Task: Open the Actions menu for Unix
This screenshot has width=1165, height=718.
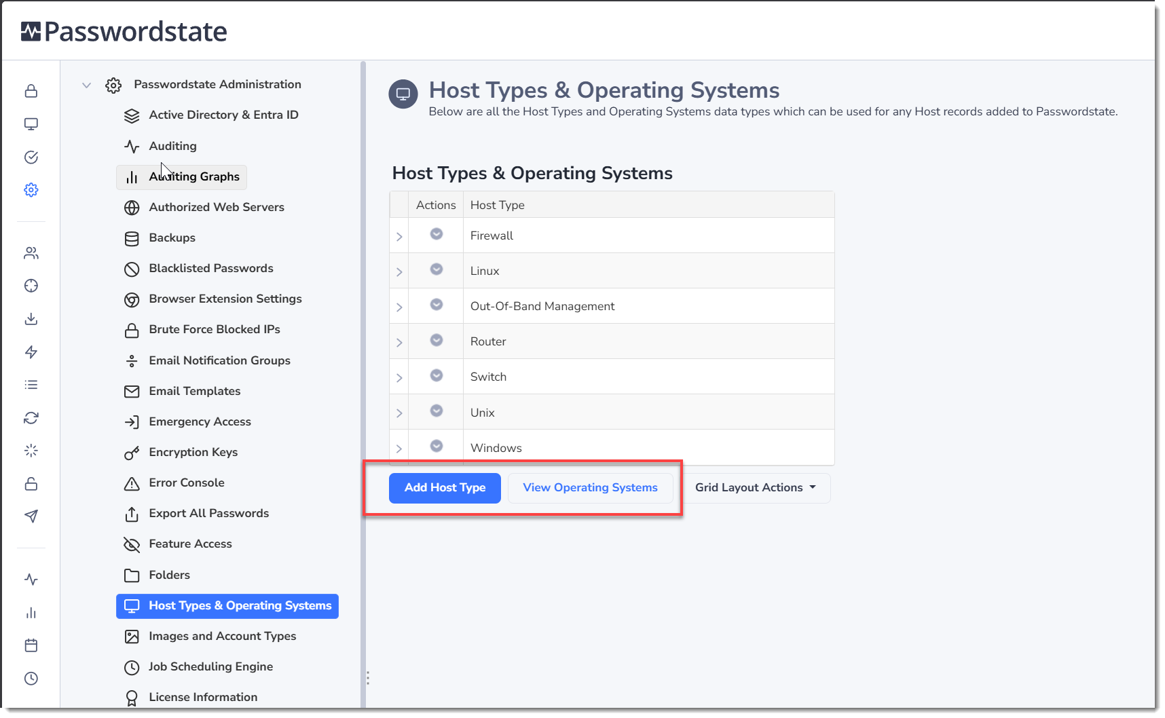Action: click(x=437, y=411)
